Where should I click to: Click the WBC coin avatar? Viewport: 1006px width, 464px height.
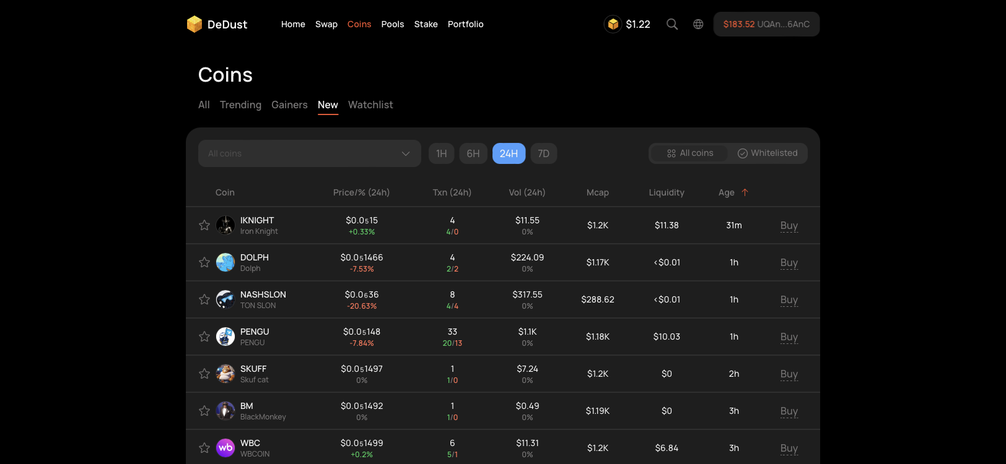tap(225, 448)
